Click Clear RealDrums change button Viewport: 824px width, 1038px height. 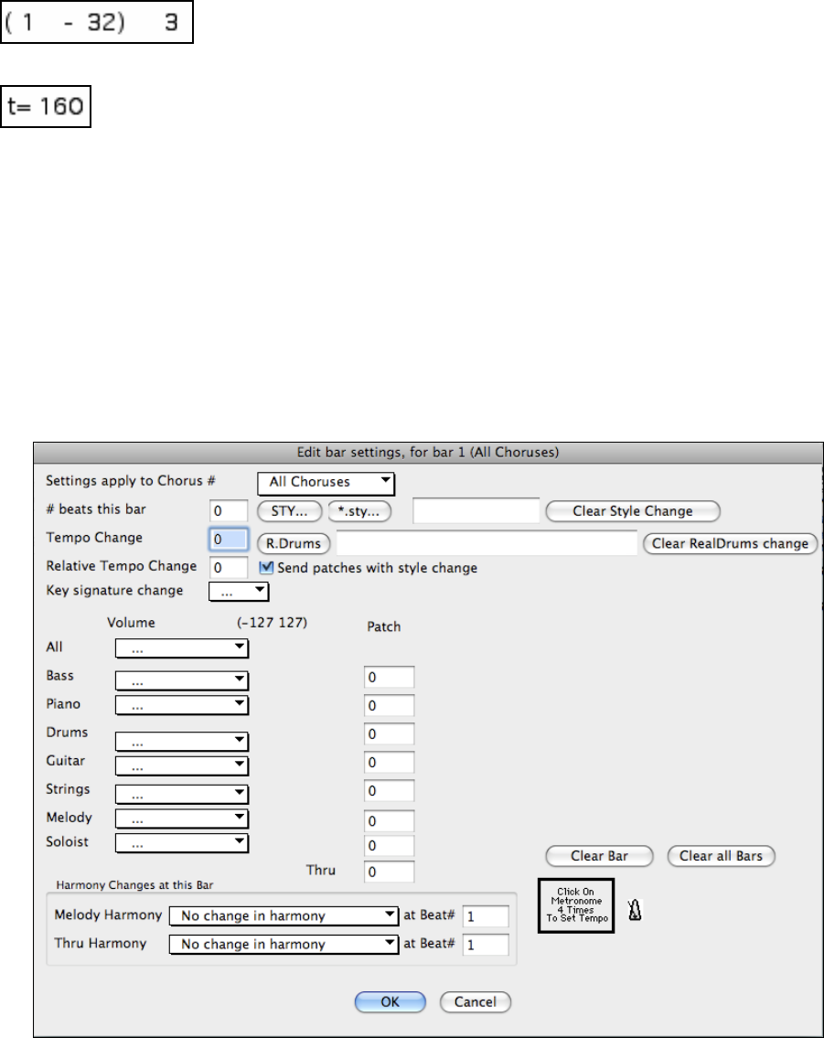coord(729,543)
